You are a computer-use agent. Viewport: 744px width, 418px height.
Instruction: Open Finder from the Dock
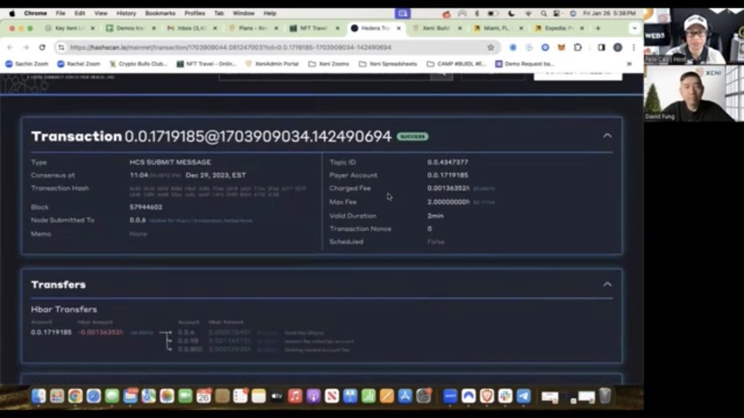(x=38, y=396)
